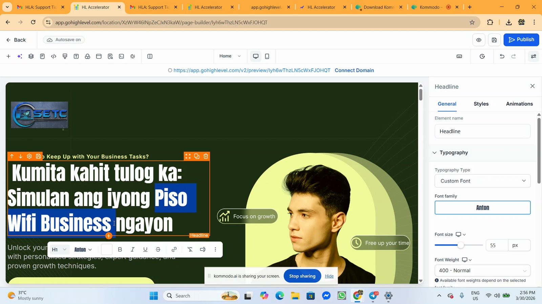Switch to desktop view
Screen dimensions: 542x304
(x=256, y=56)
